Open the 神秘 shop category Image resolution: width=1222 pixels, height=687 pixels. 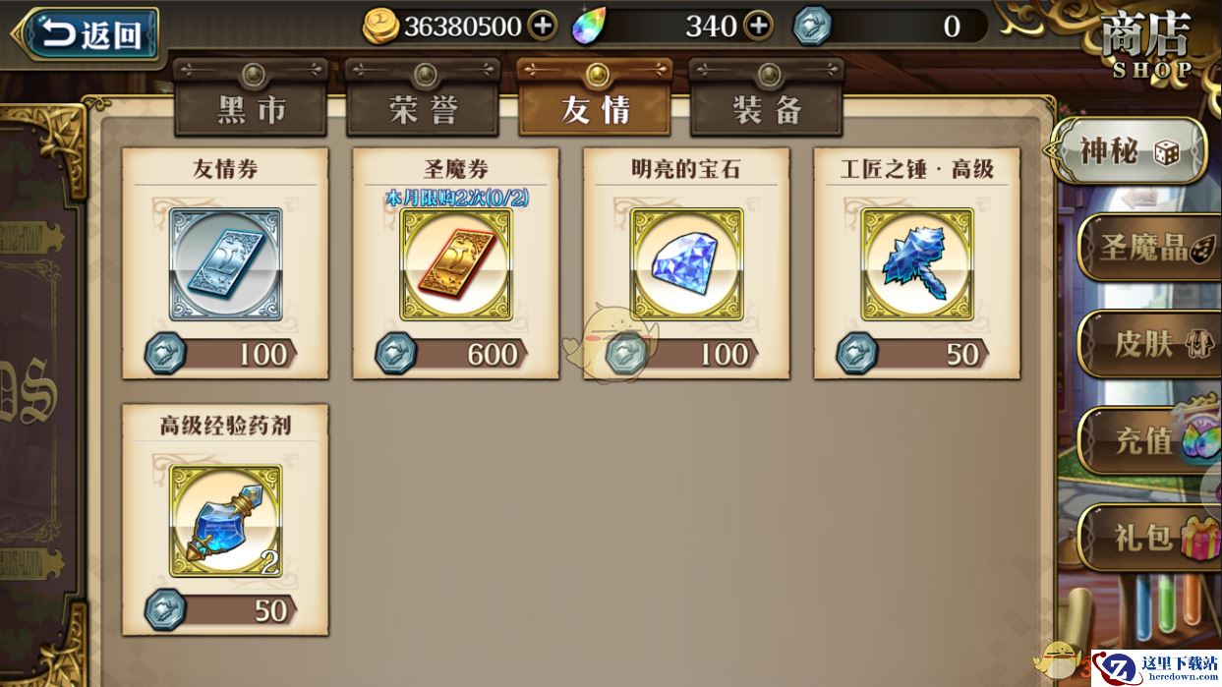tap(1128, 151)
